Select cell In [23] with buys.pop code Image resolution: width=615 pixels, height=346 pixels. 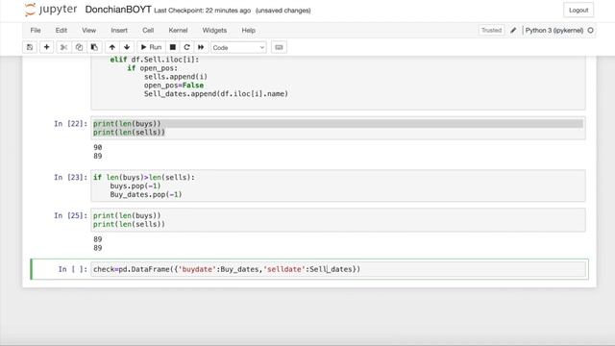pyautogui.click(x=338, y=185)
